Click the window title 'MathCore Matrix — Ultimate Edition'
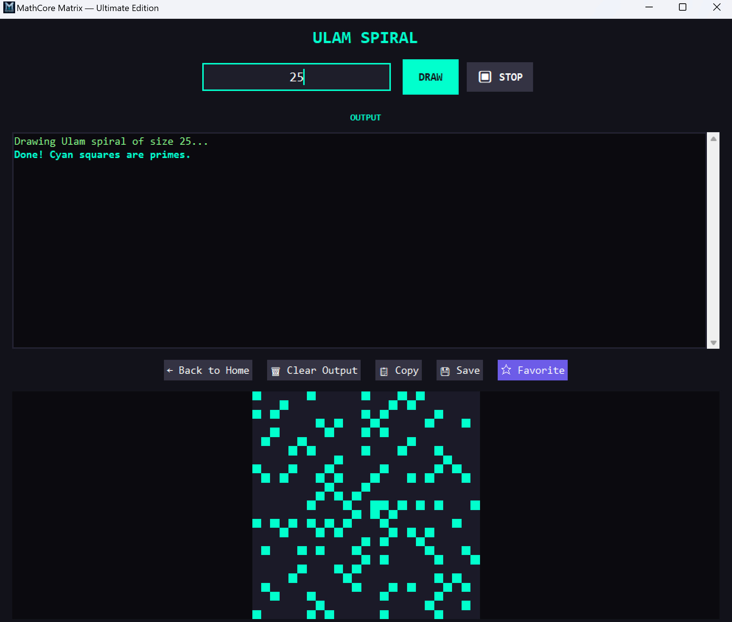Screen dimensions: 732x622 (x=88, y=8)
